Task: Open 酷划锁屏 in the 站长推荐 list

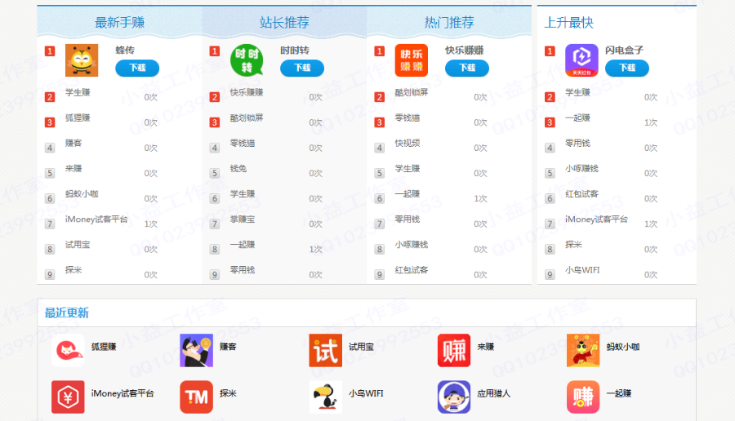Action: [247, 118]
